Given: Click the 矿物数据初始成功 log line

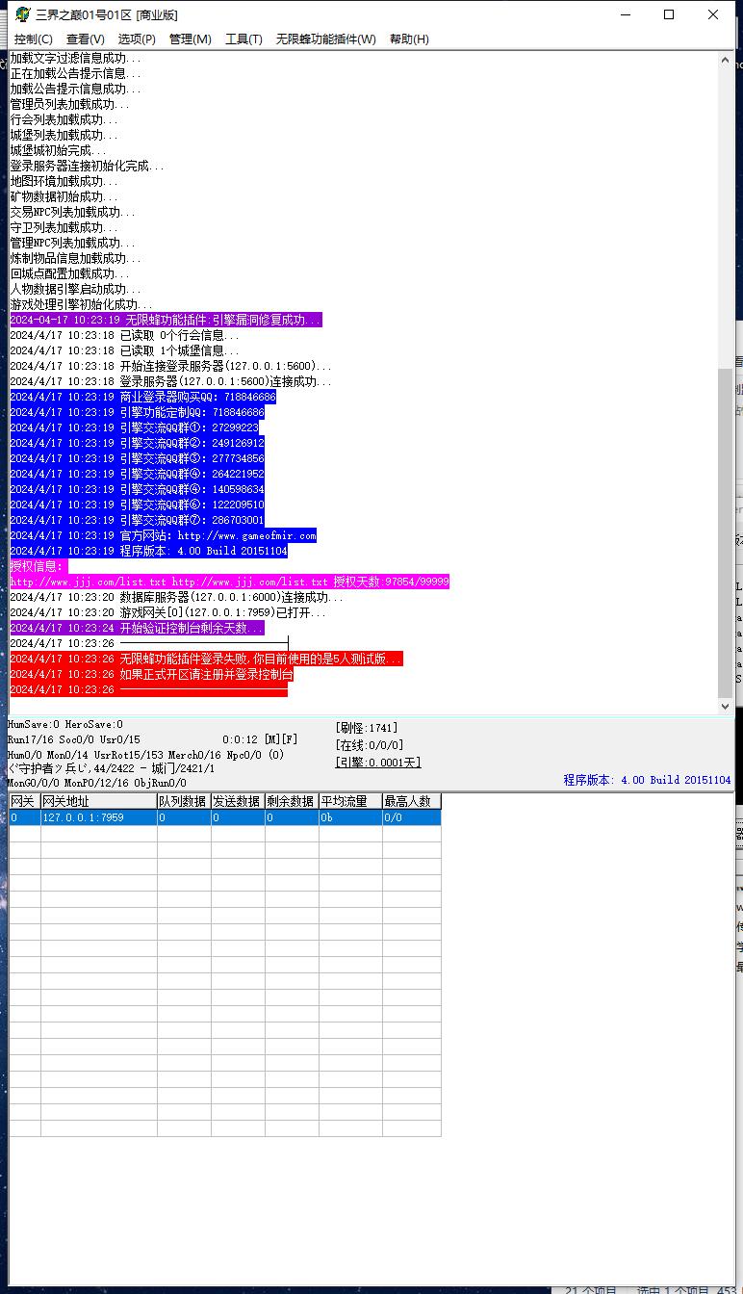Looking at the screenshot, I should (x=64, y=196).
